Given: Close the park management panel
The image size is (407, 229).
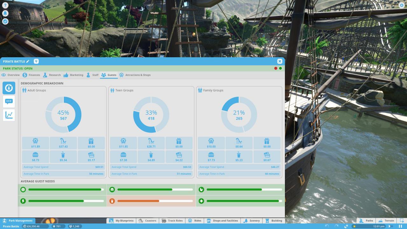Looking at the screenshot, I should 279,61.
